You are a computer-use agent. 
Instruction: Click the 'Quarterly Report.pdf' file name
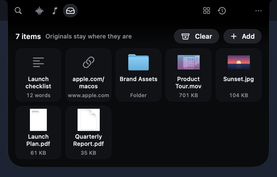coord(89,140)
